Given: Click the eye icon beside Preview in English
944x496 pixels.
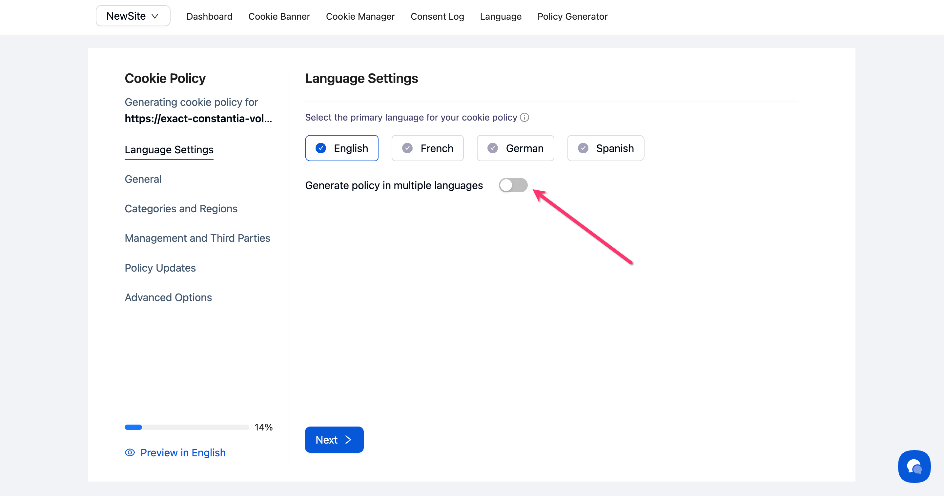Looking at the screenshot, I should (130, 452).
